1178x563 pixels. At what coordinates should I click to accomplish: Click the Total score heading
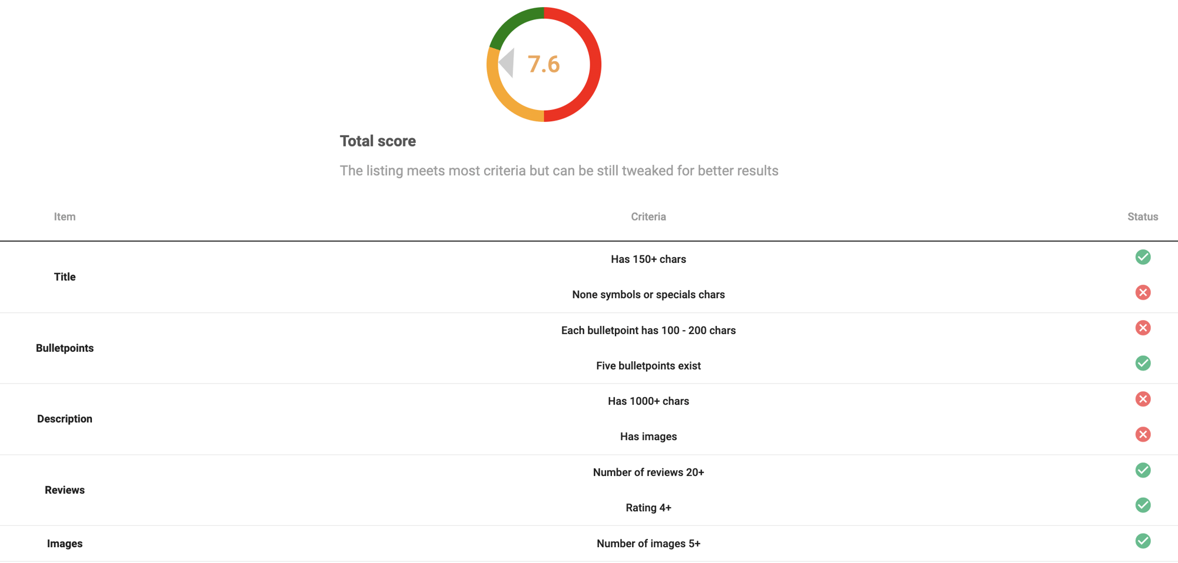coord(378,141)
